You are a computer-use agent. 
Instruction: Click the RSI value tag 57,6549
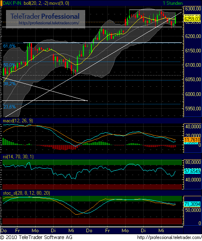point(192,171)
